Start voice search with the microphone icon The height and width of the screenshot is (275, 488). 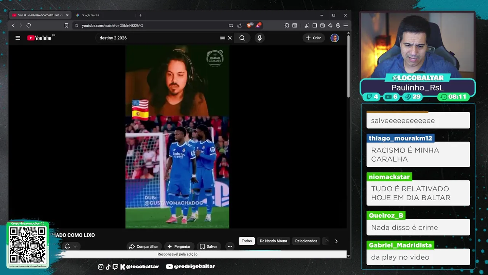[x=260, y=38]
